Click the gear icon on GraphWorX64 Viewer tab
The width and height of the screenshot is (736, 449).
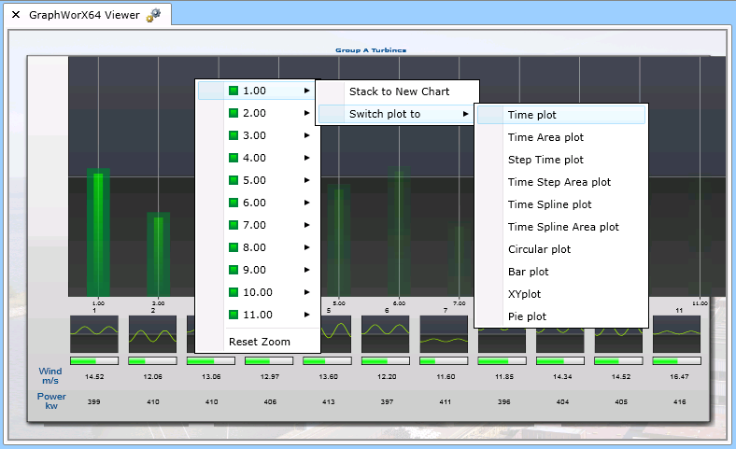pos(153,15)
